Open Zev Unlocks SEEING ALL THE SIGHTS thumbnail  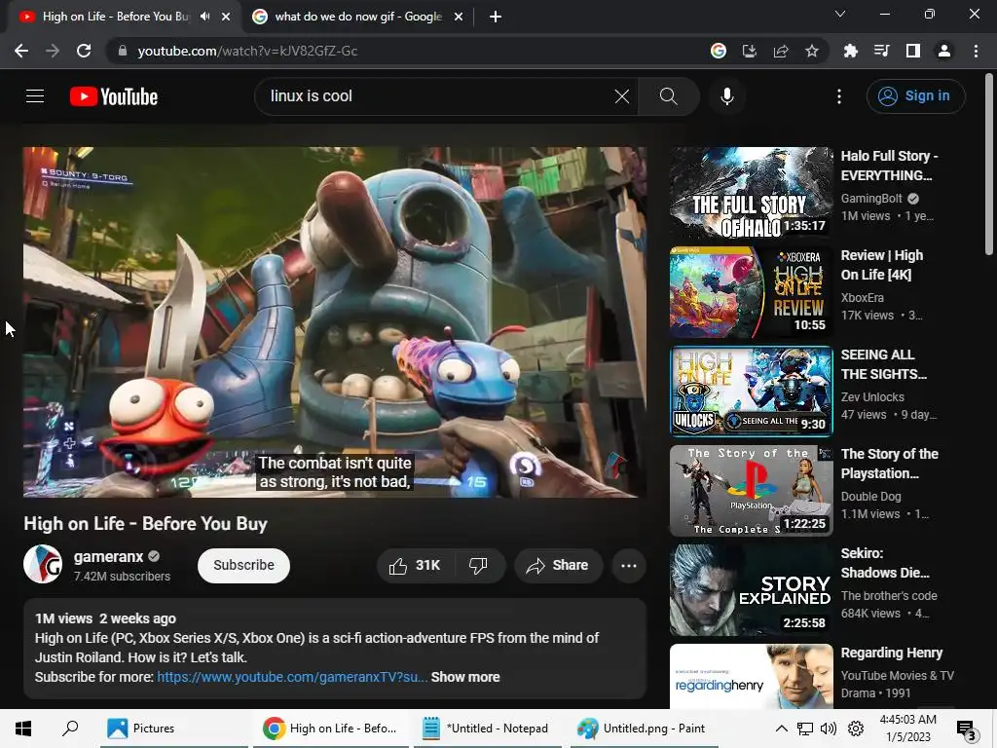[x=751, y=392]
